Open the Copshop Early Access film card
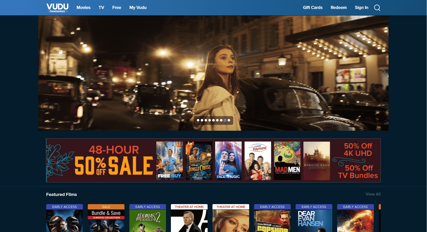427x232 pixels. click(x=272, y=218)
